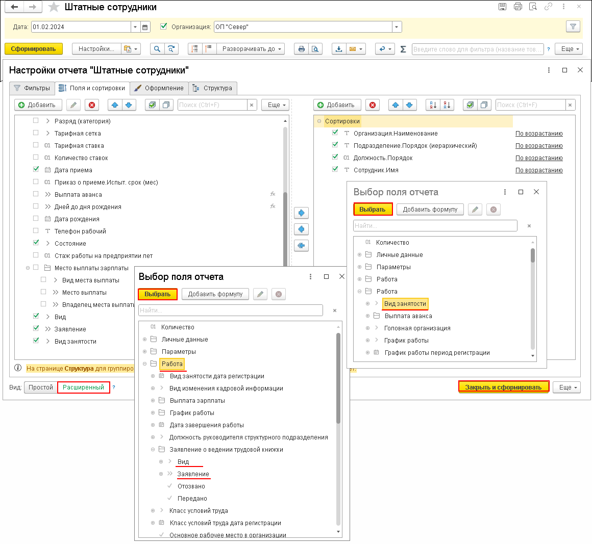
Task: Click the Сформировать button
Action: click(33, 49)
